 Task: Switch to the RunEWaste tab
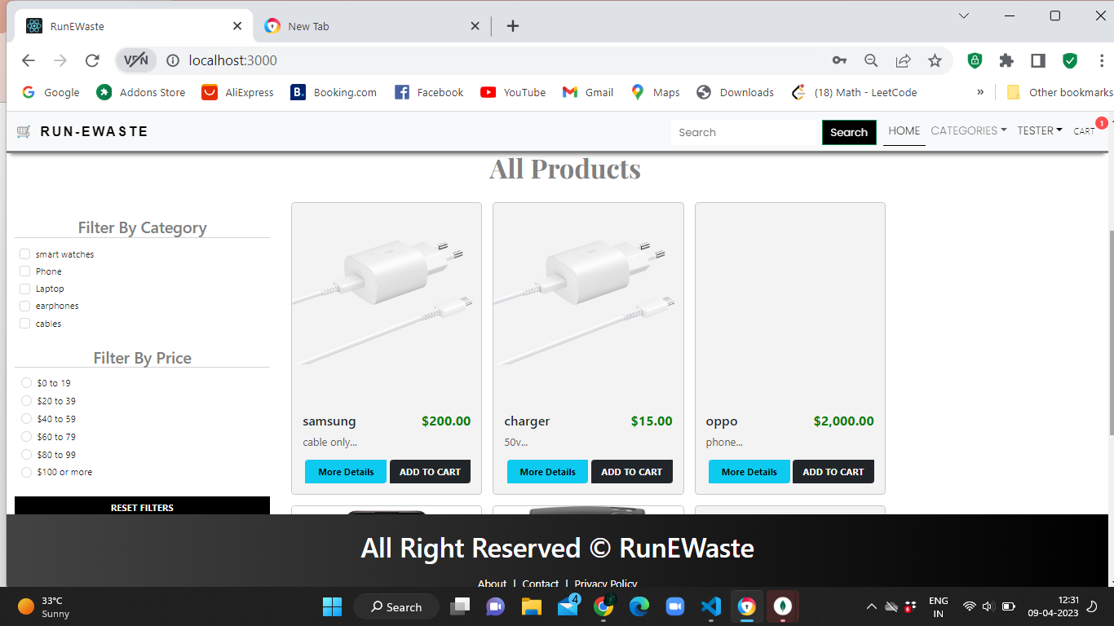tap(135, 26)
